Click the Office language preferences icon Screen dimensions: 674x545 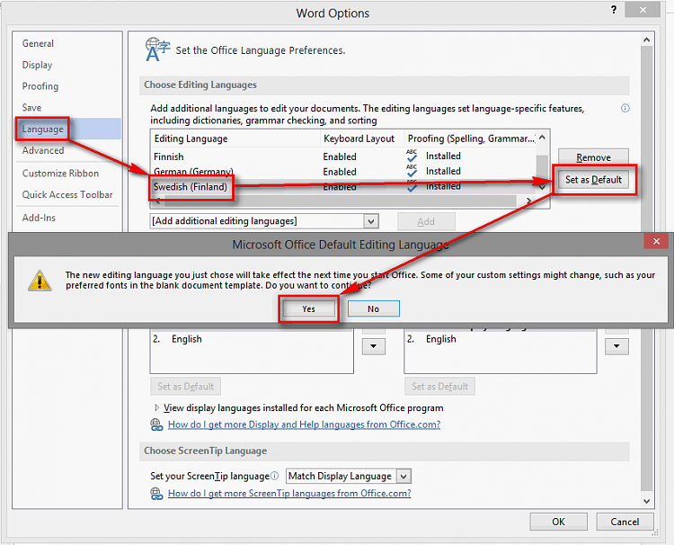[x=157, y=49]
